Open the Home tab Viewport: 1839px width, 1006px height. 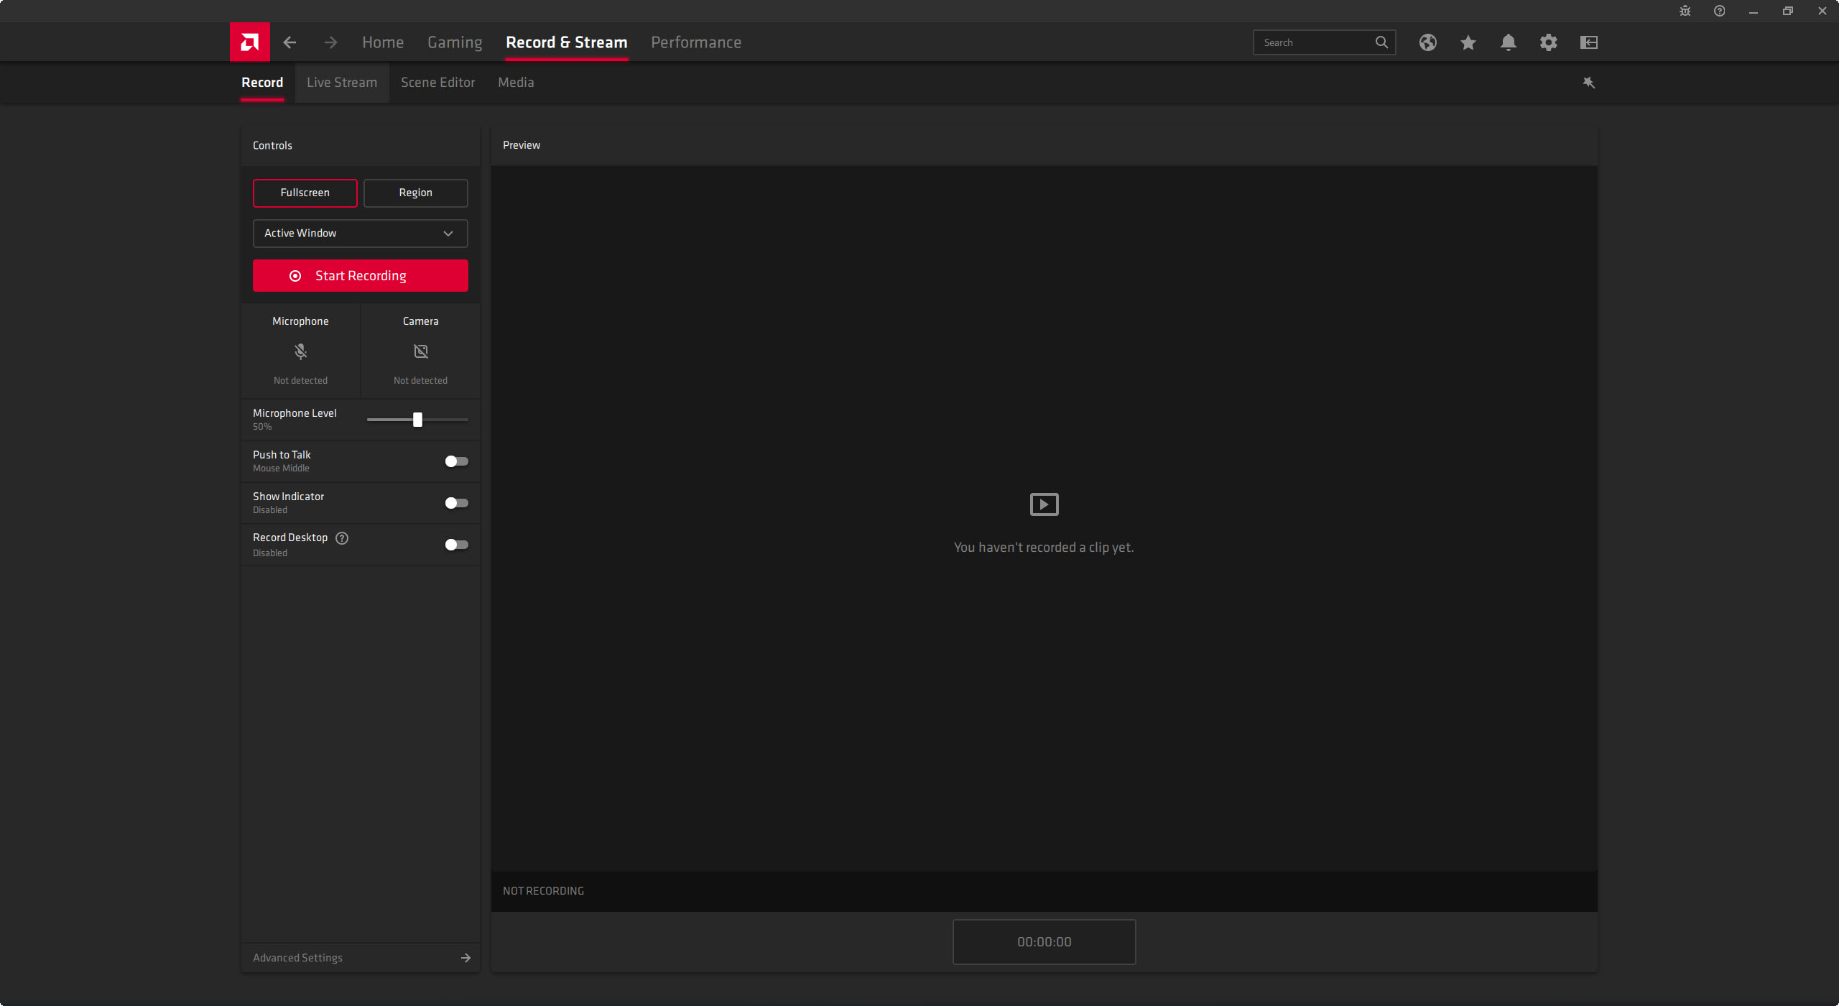pyautogui.click(x=383, y=42)
